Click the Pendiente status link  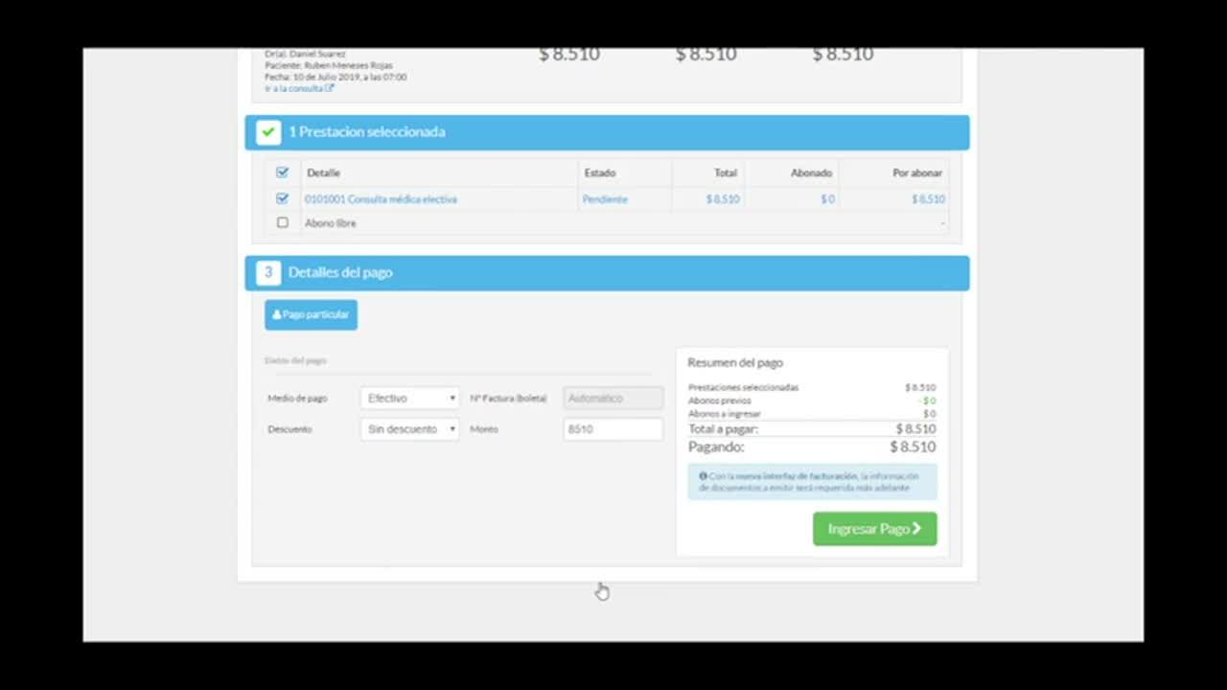[605, 199]
